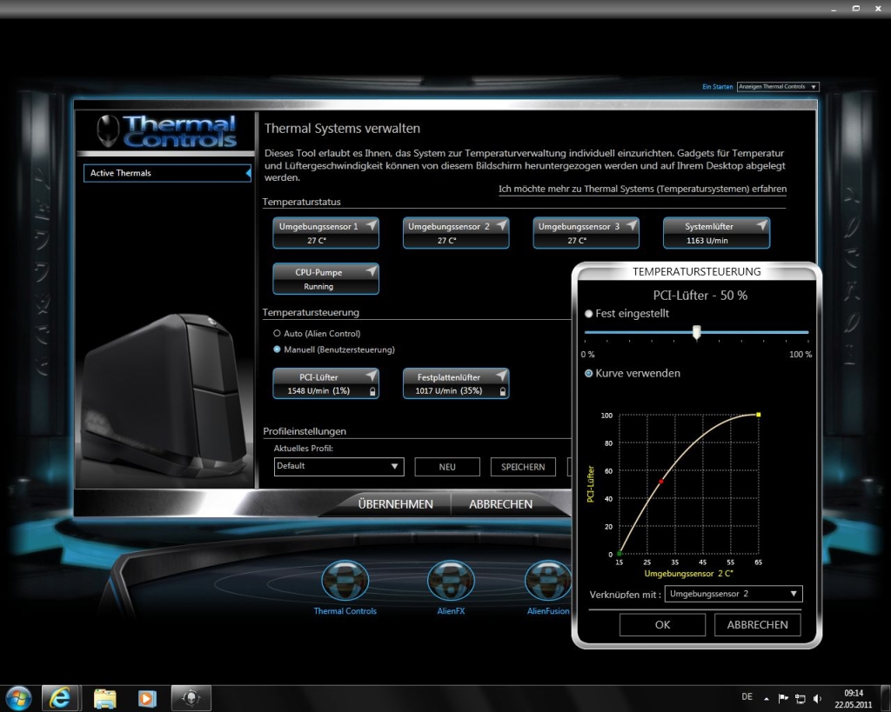
Task: Launch AlienFX from the dock
Action: 451,581
